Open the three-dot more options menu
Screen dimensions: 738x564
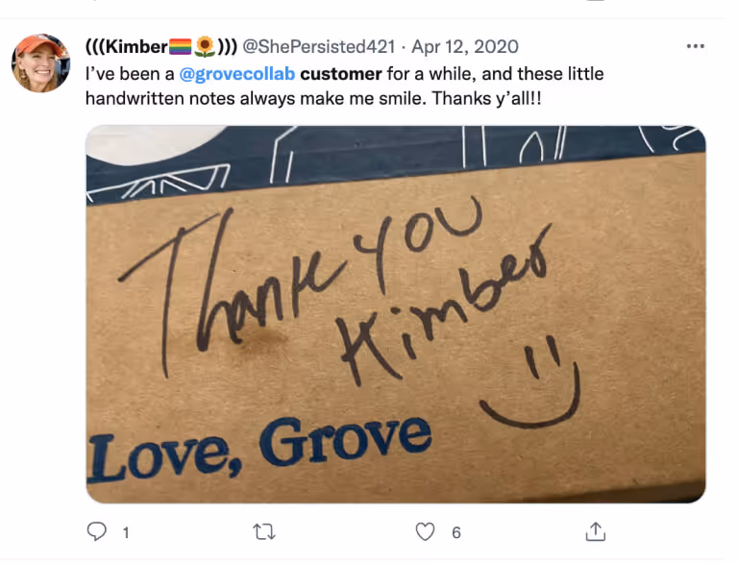[x=695, y=46]
